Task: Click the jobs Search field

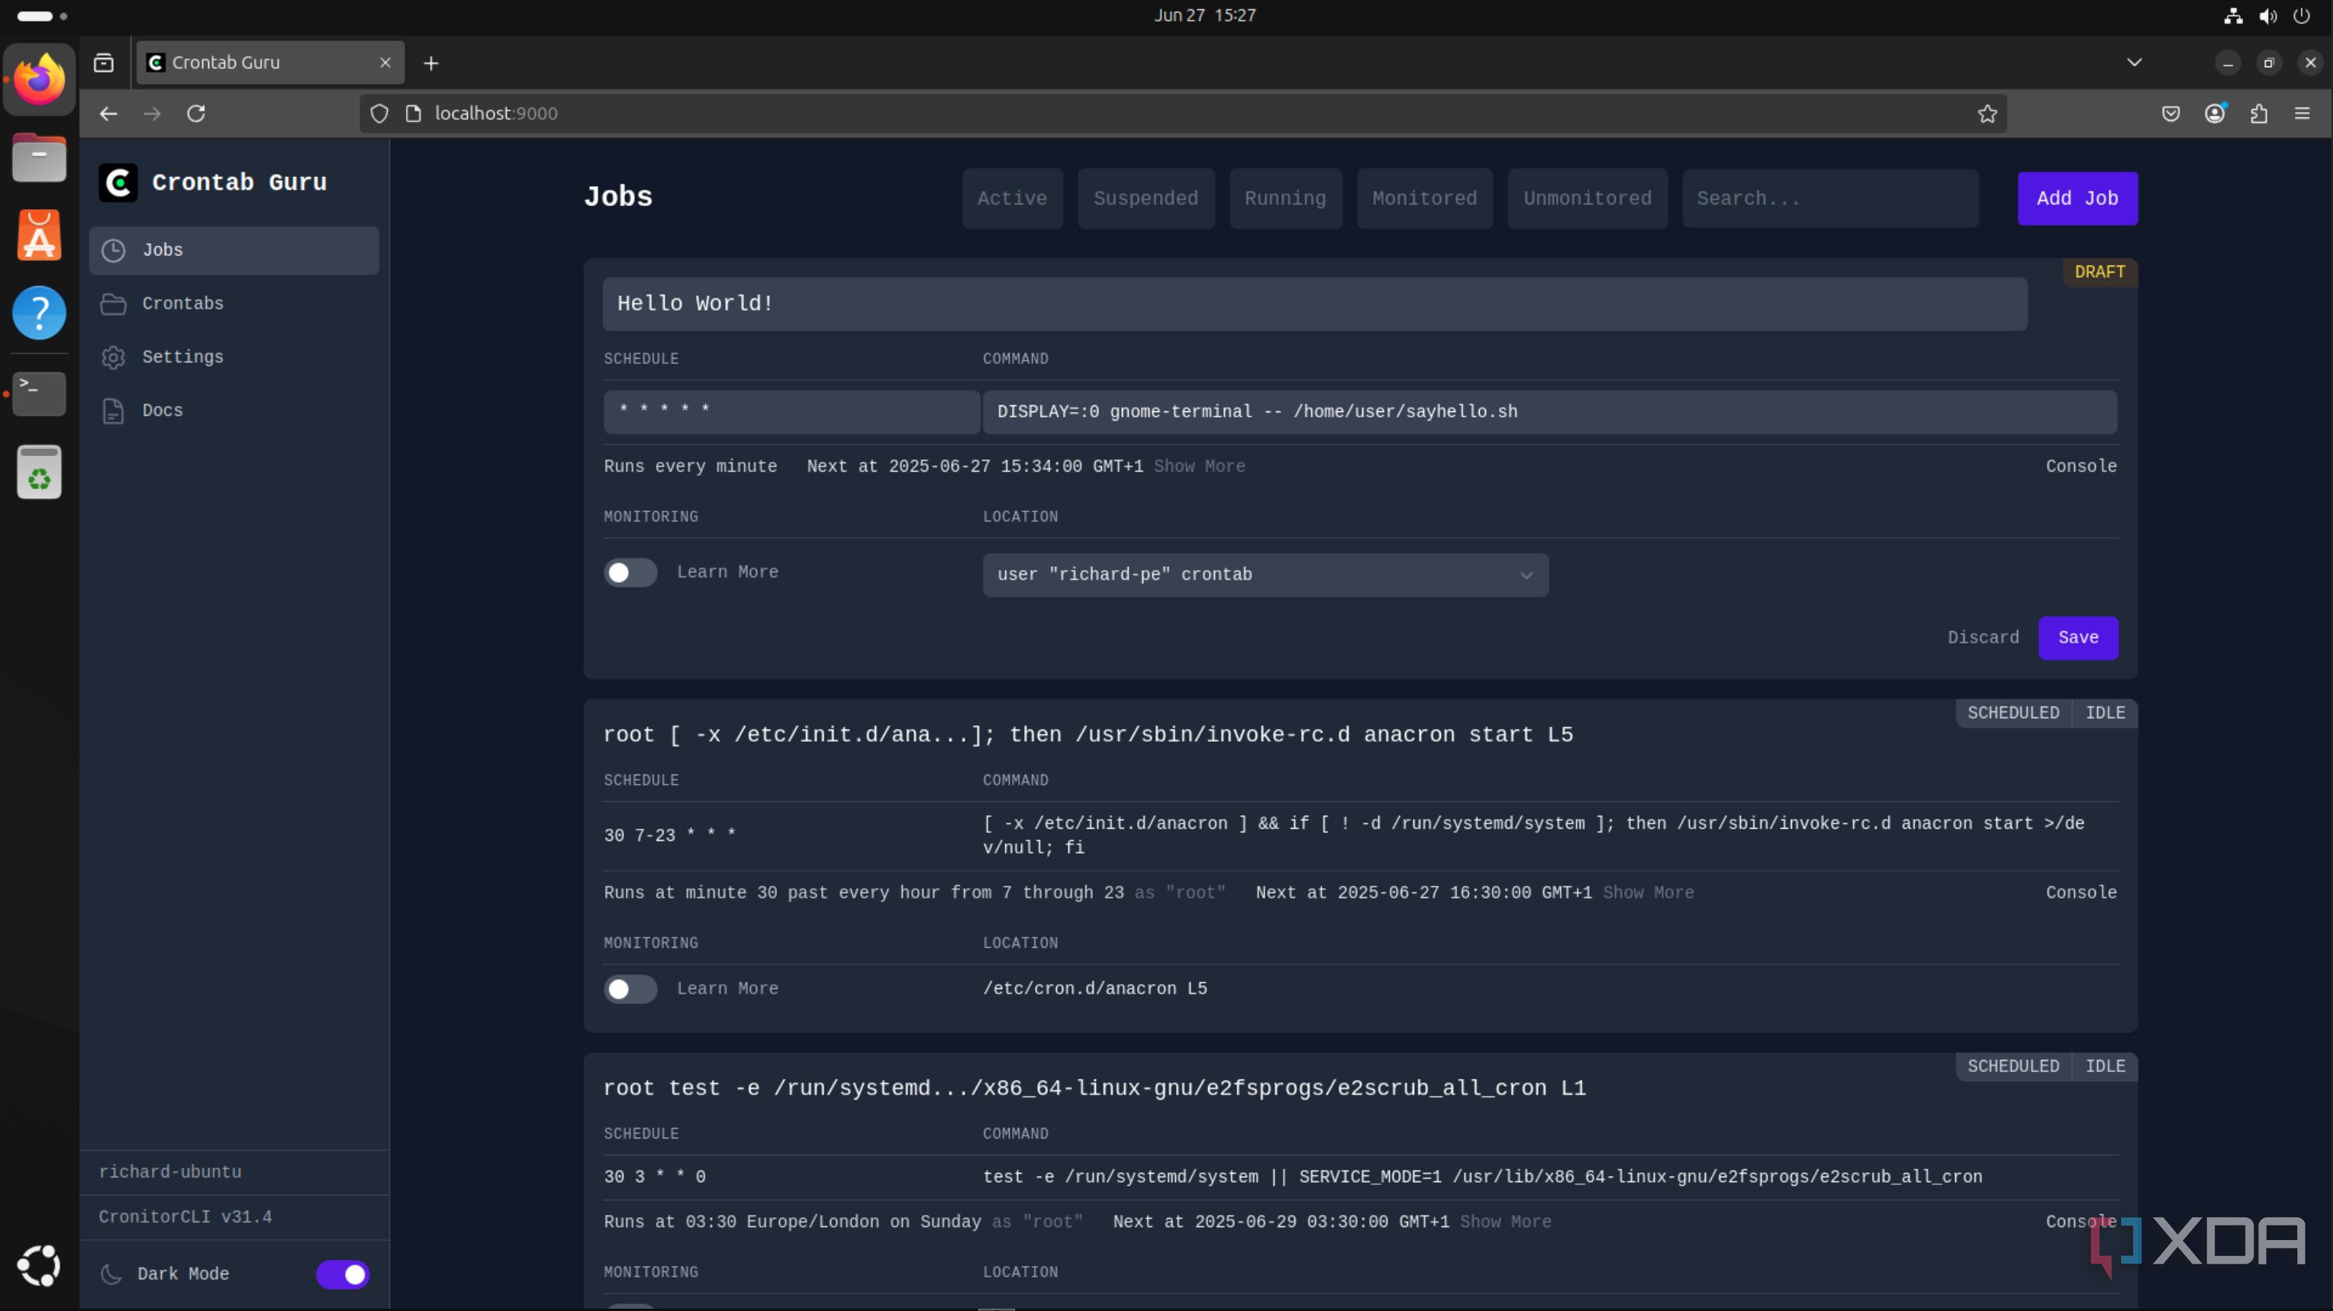Action: coord(1829,198)
